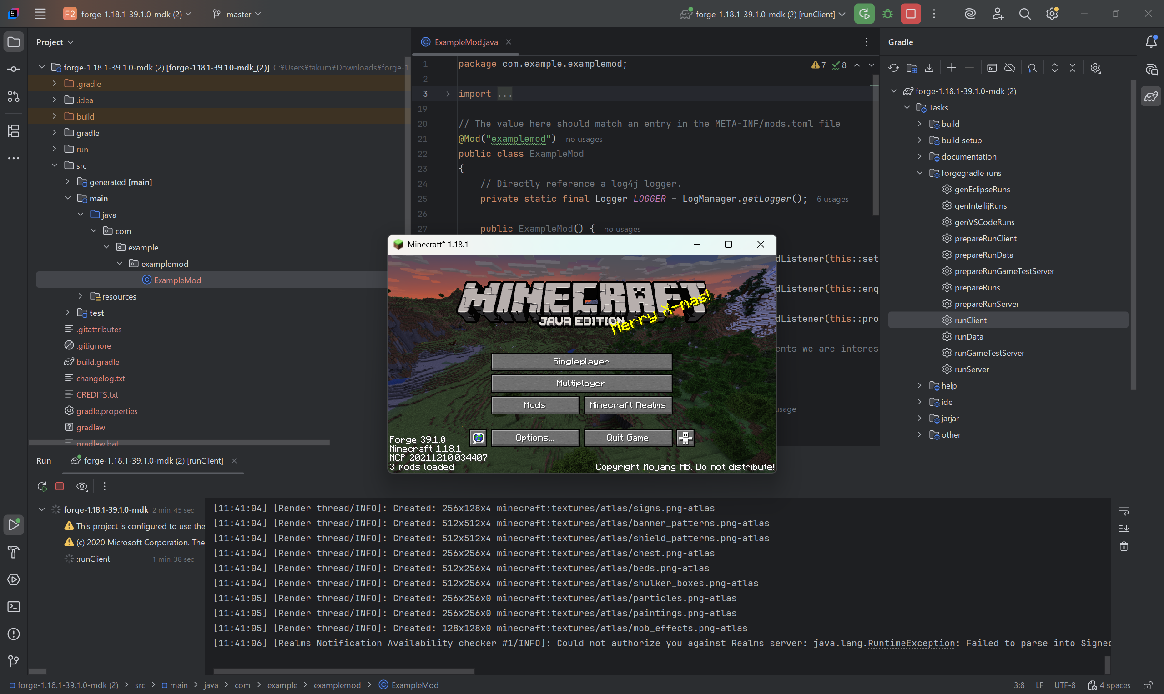Viewport: 1164px width, 694px height.
Task: Reload all Gradle projects
Action: pyautogui.click(x=893, y=68)
